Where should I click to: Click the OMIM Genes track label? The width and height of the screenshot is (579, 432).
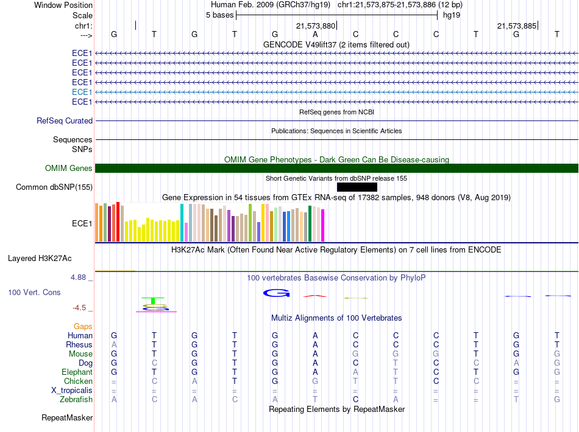coord(69,169)
